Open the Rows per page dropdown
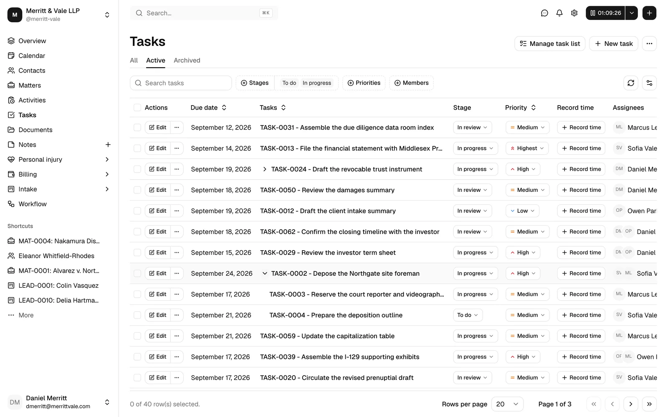The image size is (668, 417). [x=507, y=404]
